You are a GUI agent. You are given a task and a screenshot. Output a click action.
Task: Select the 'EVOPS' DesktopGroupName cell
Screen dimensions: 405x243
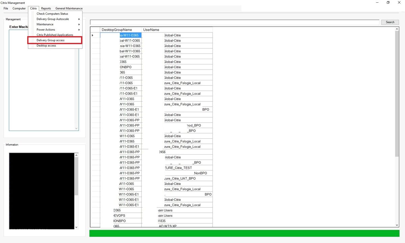(121, 216)
